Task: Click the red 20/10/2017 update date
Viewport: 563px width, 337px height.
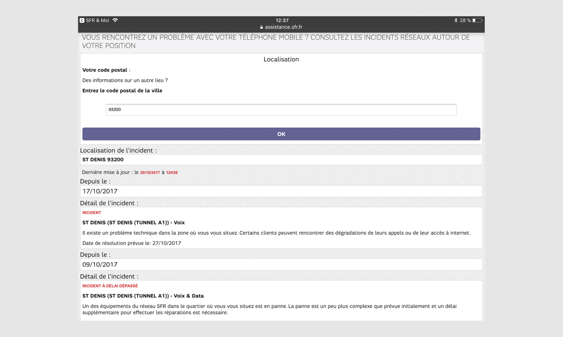Action: coord(150,172)
